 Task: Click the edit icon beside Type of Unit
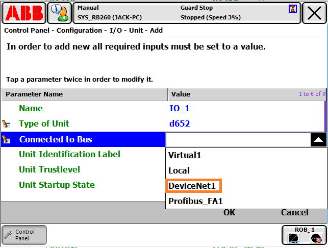[x=7, y=124]
